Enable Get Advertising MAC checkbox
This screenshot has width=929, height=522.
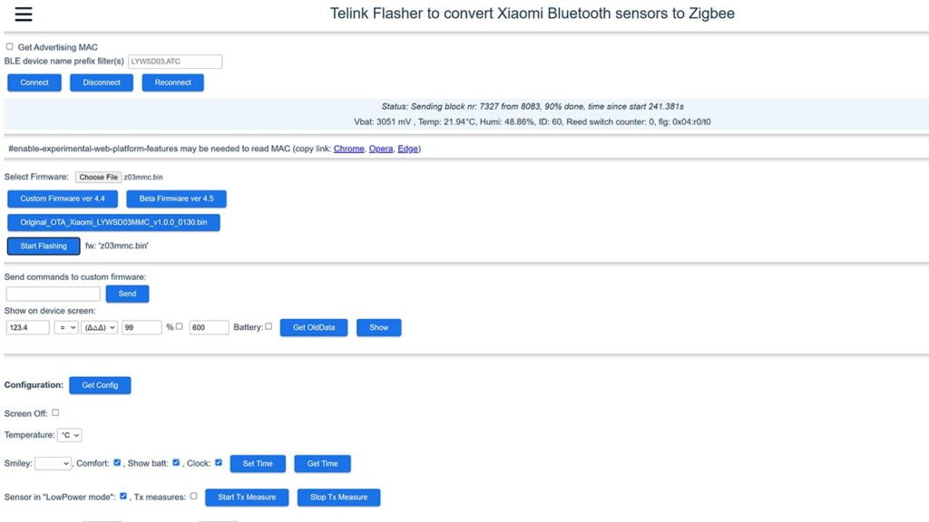tap(10, 46)
